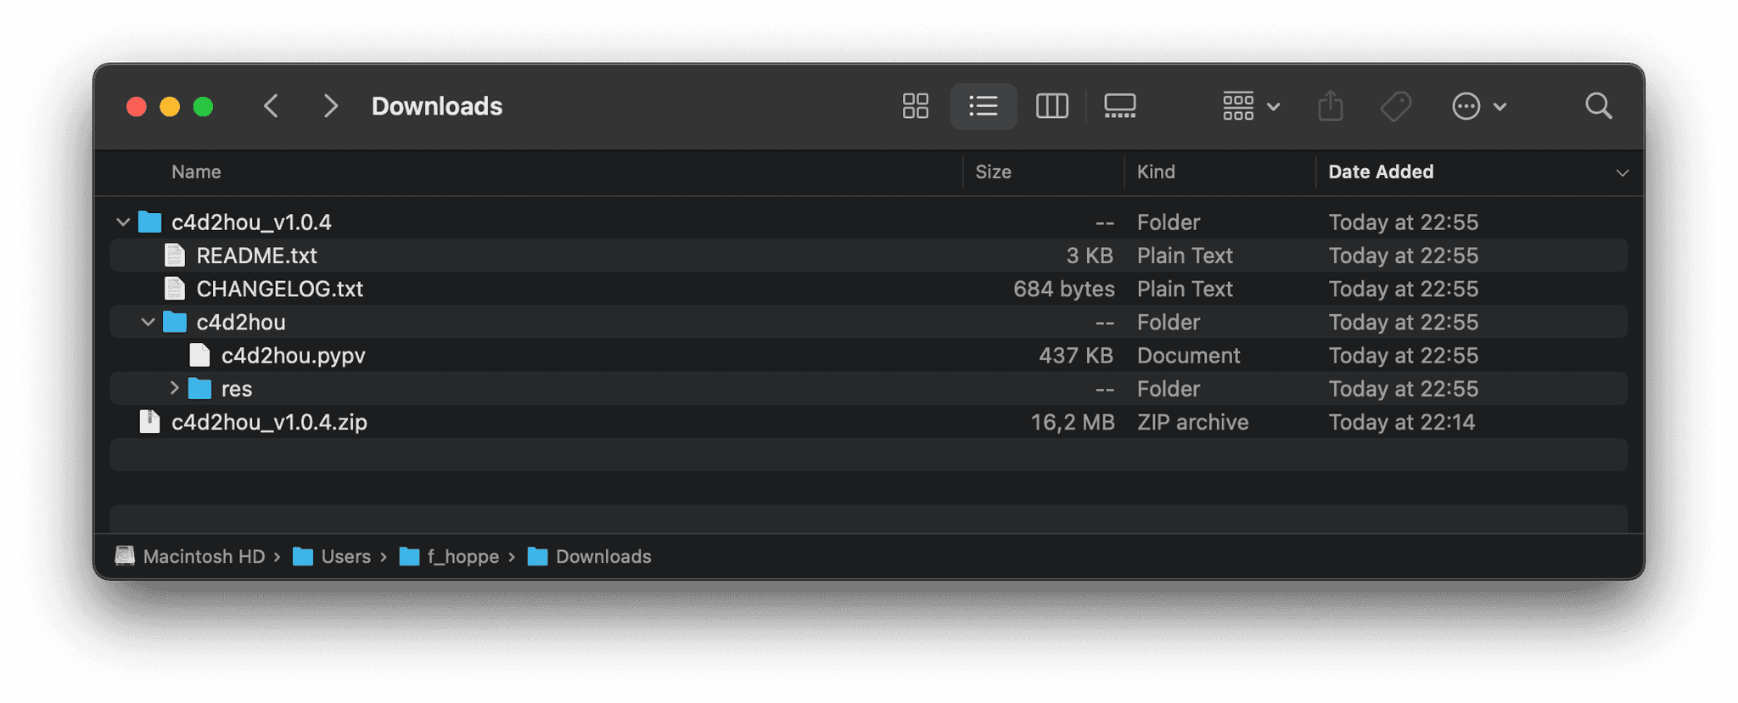Click the Tags icon in the toolbar
This screenshot has height=703, width=1738.
tap(1394, 106)
